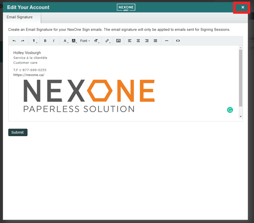Expand the Font family dropdown
The height and width of the screenshot is (223, 254).
(85, 41)
